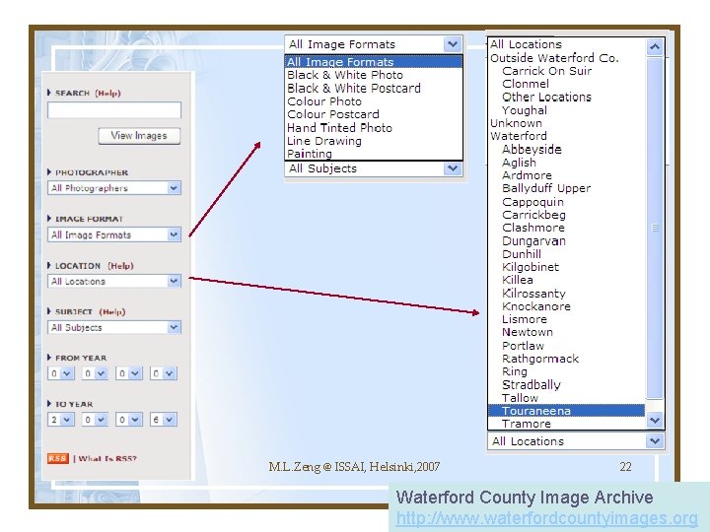The width and height of the screenshot is (710, 532).
Task: Select Unknown location option
Action: point(566,123)
